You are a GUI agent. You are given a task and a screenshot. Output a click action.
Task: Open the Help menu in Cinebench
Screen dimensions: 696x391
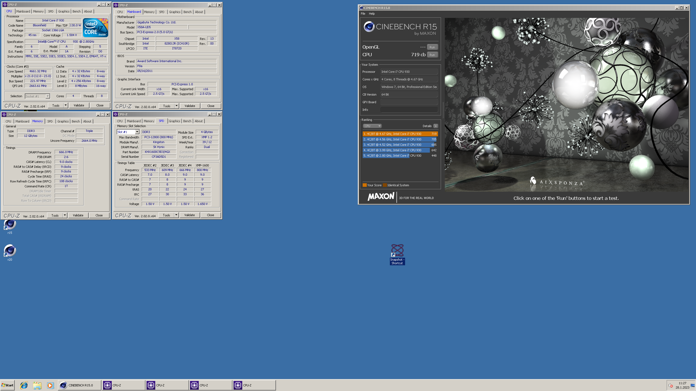372,14
